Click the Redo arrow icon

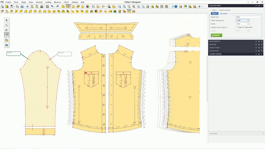coord(58,7)
